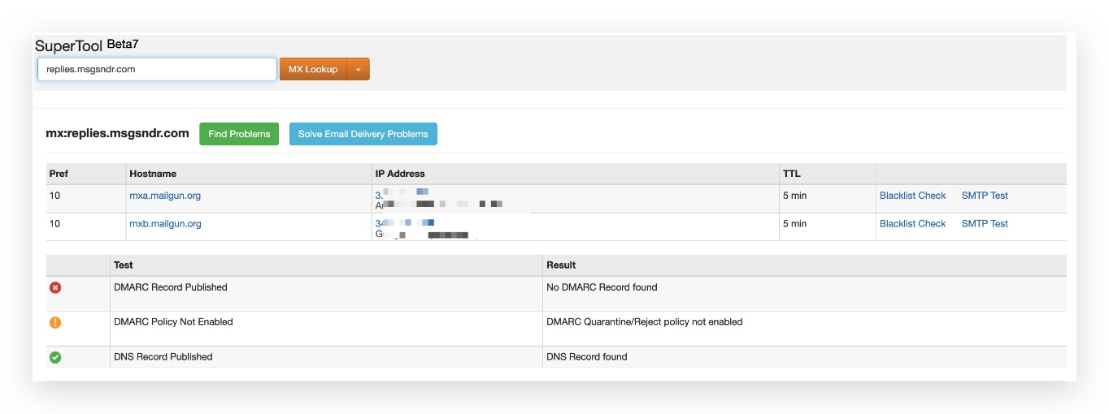This screenshot has height=414, width=1109.
Task: Click the DMARC Record Published test row
Action: click(556, 293)
